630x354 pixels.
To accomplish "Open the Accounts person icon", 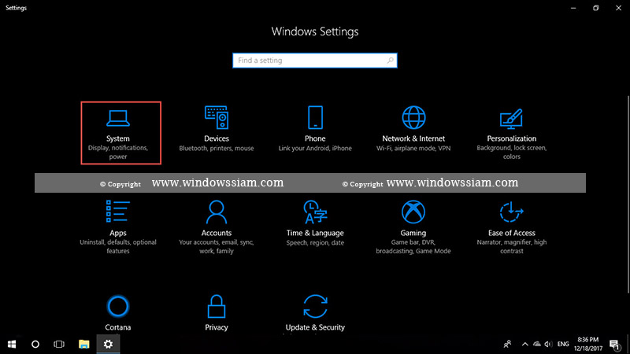I will pos(216,212).
